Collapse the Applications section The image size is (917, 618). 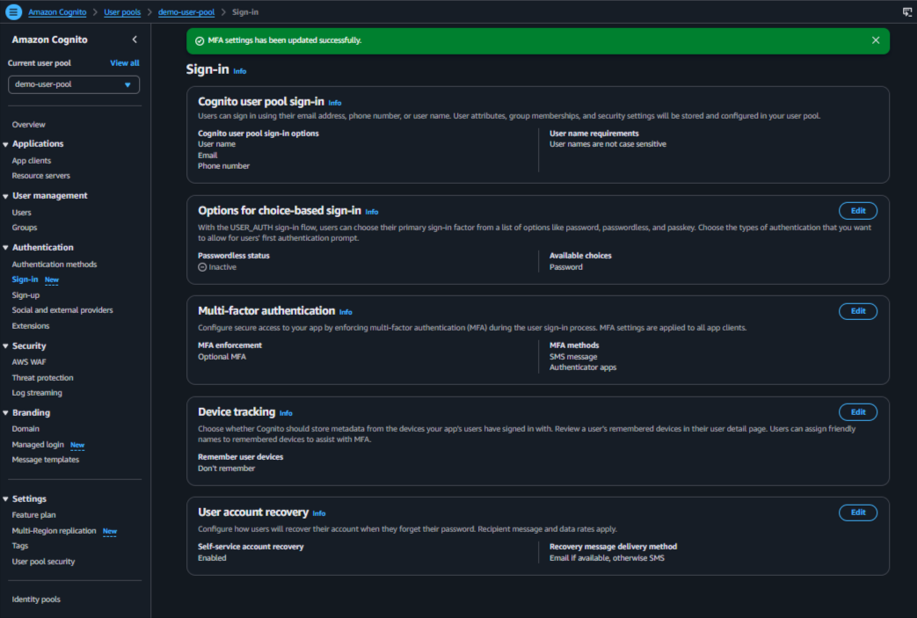(6, 144)
